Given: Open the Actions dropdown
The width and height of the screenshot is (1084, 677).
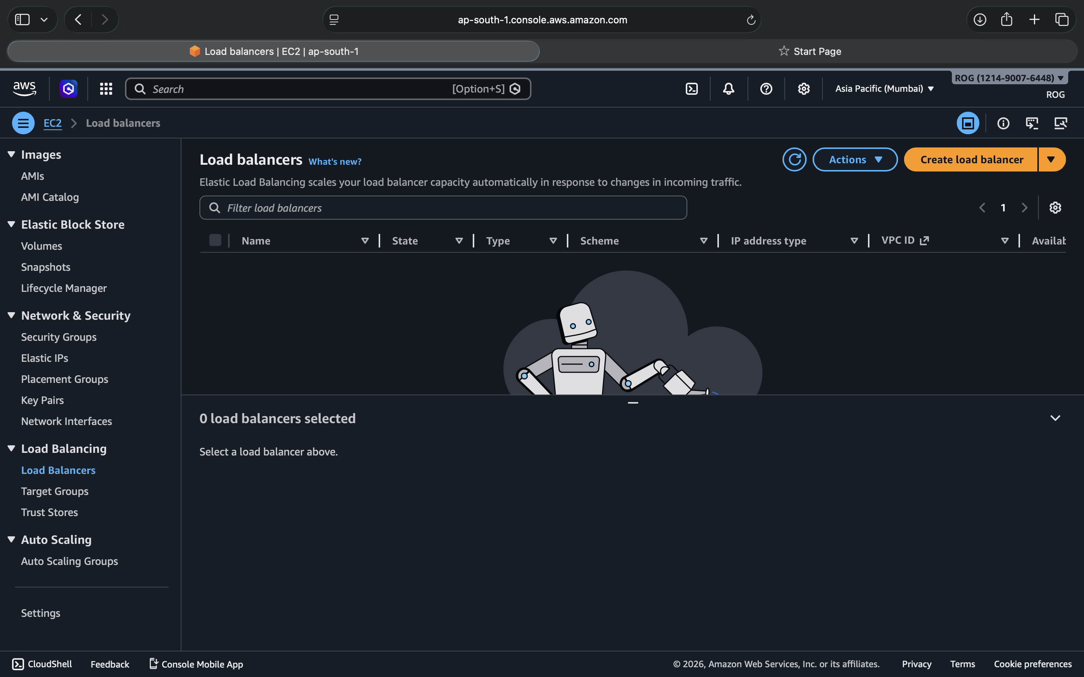Looking at the screenshot, I should [x=855, y=159].
